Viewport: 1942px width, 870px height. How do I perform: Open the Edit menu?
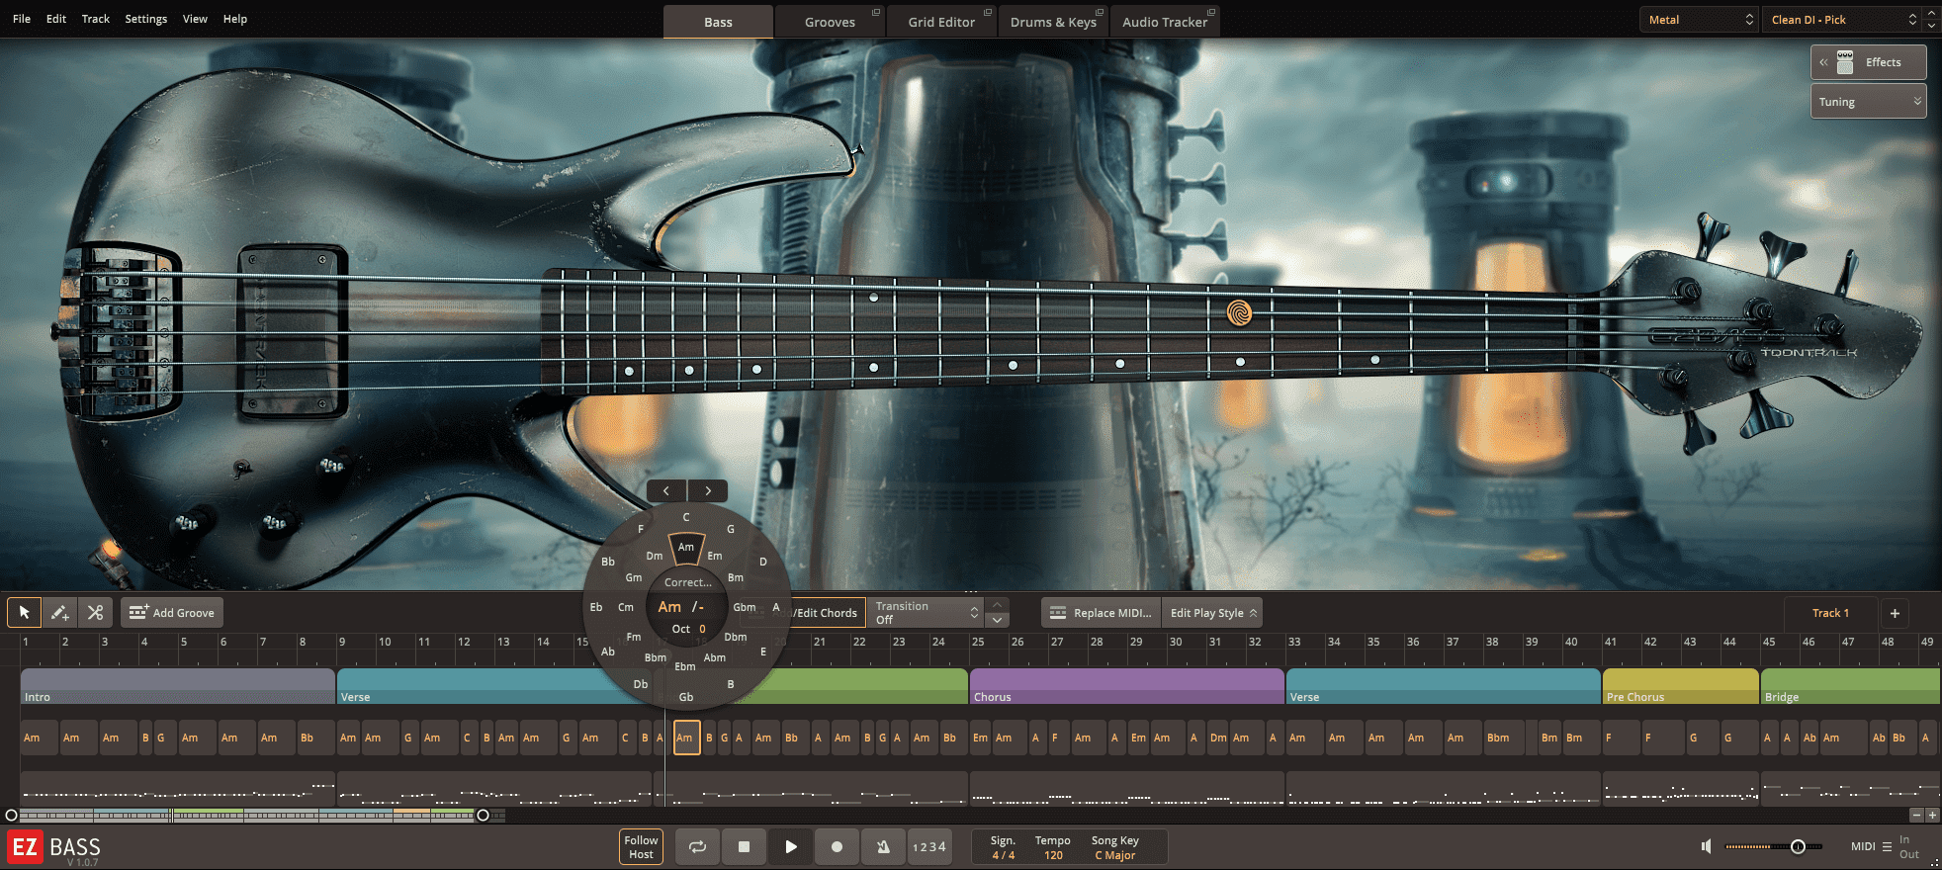click(x=56, y=19)
